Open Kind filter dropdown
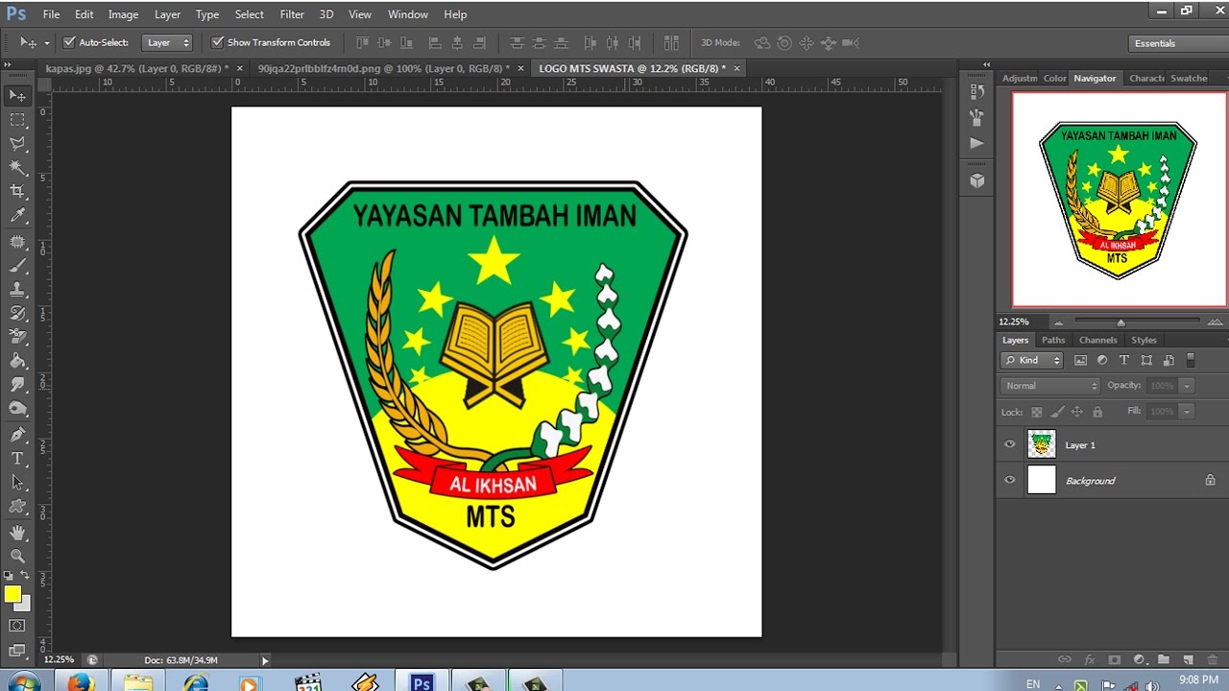 click(x=1032, y=360)
